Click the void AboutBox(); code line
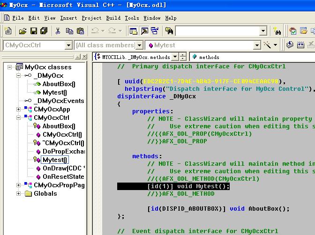 [218, 209]
